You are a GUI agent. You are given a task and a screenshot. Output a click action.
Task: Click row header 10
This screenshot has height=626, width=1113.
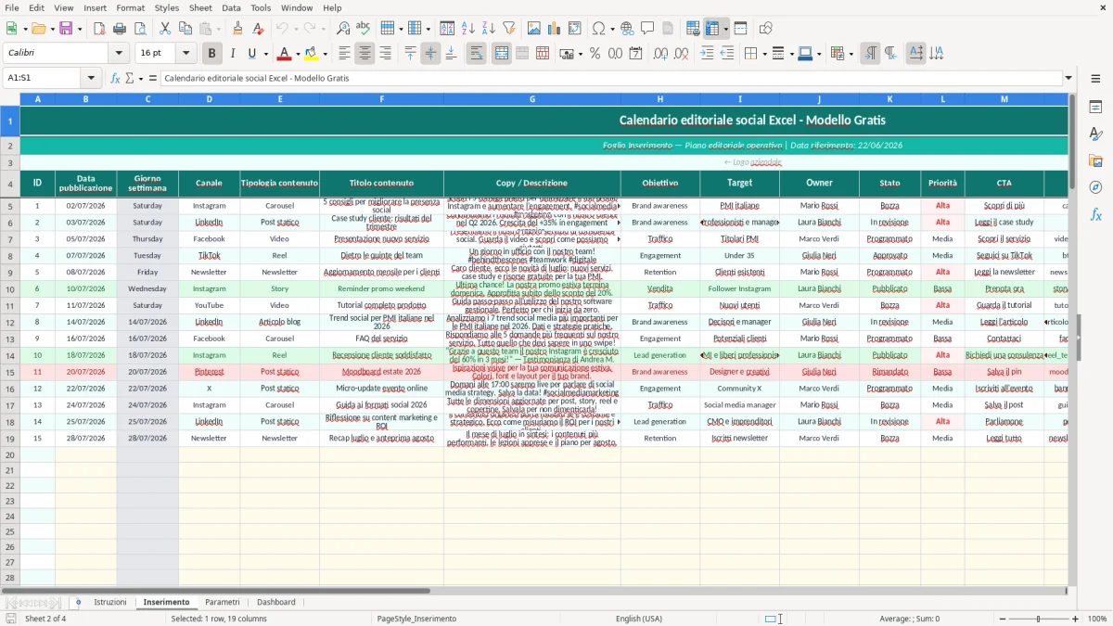tap(10, 288)
